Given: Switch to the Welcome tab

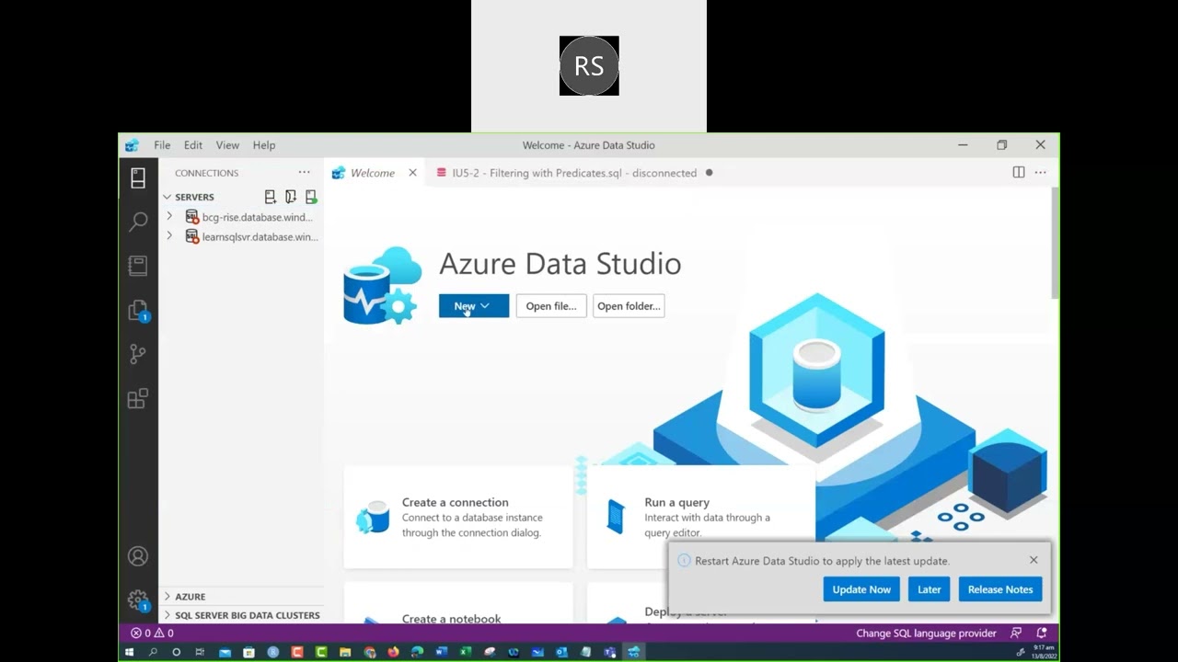Looking at the screenshot, I should 372,173.
